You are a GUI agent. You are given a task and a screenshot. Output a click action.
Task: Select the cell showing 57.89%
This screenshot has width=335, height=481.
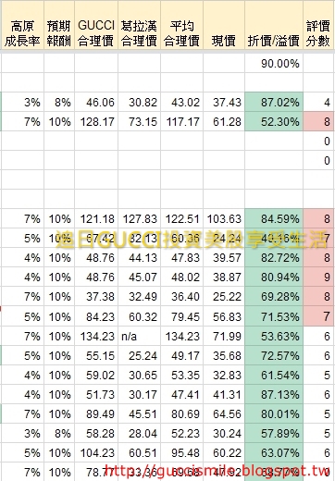point(274,434)
